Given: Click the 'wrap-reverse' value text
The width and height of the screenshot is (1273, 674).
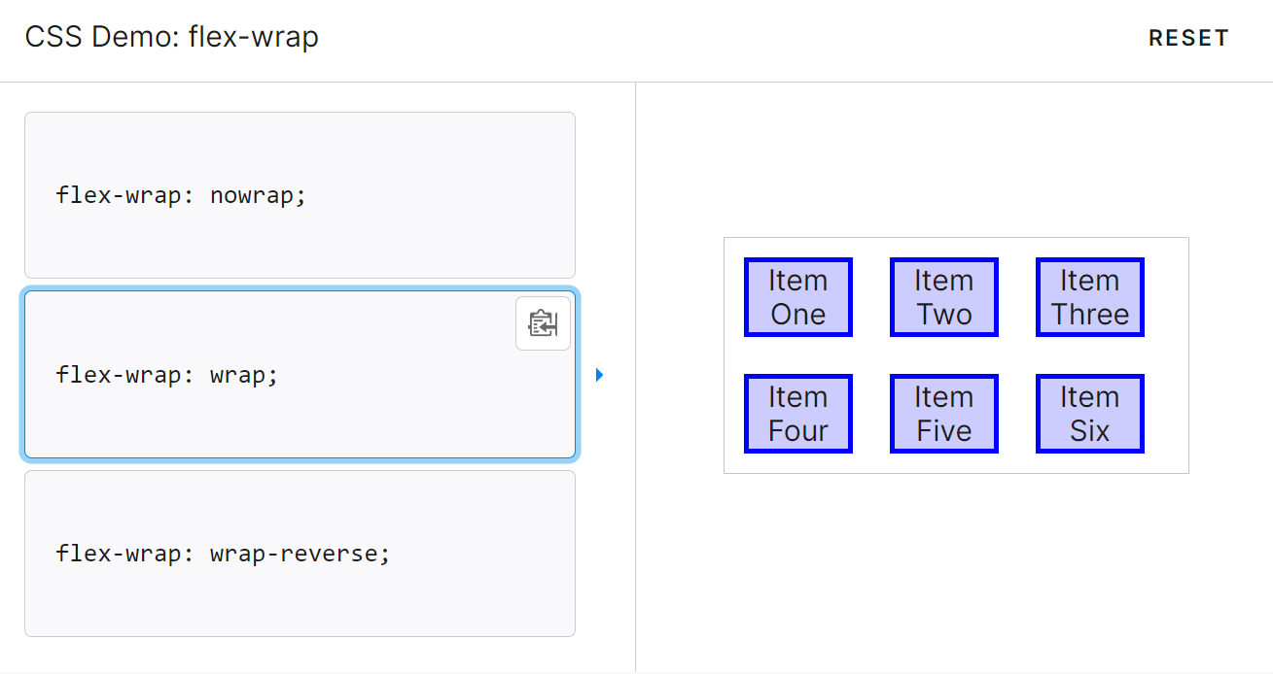Looking at the screenshot, I should point(293,554).
